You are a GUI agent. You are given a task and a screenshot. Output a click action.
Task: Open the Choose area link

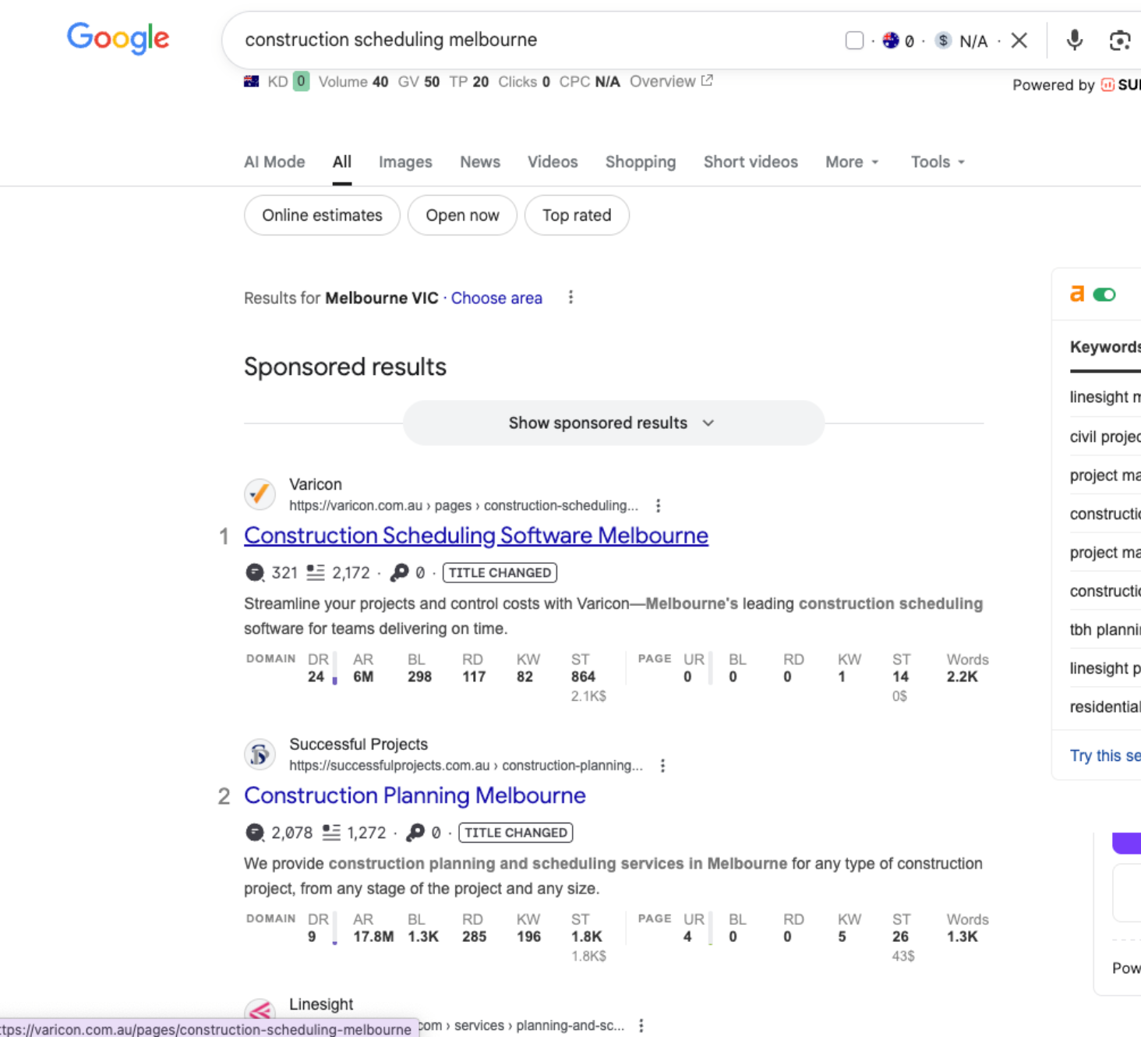pos(496,298)
